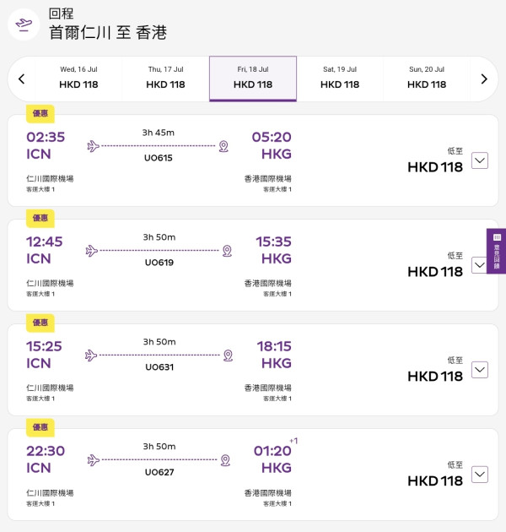Click the return flight plane icon
The width and height of the screenshot is (506, 532).
[24, 24]
